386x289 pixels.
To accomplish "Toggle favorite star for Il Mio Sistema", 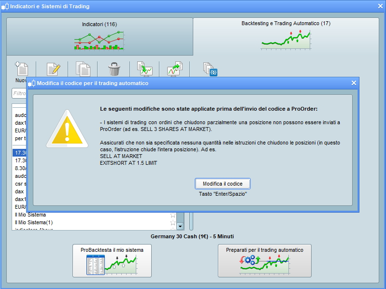I will (x=173, y=215).
